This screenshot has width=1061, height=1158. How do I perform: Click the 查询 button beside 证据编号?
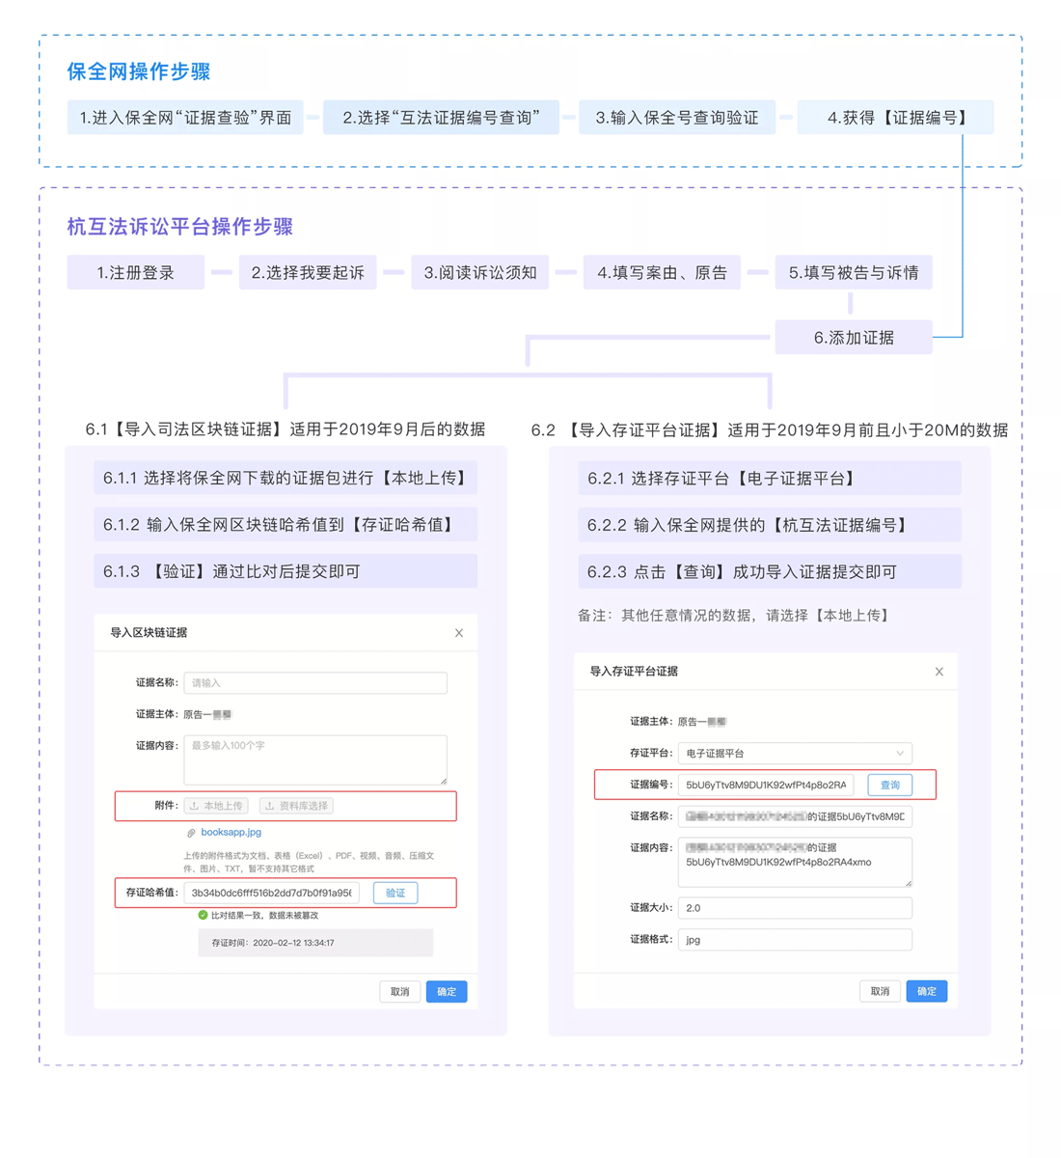point(889,785)
